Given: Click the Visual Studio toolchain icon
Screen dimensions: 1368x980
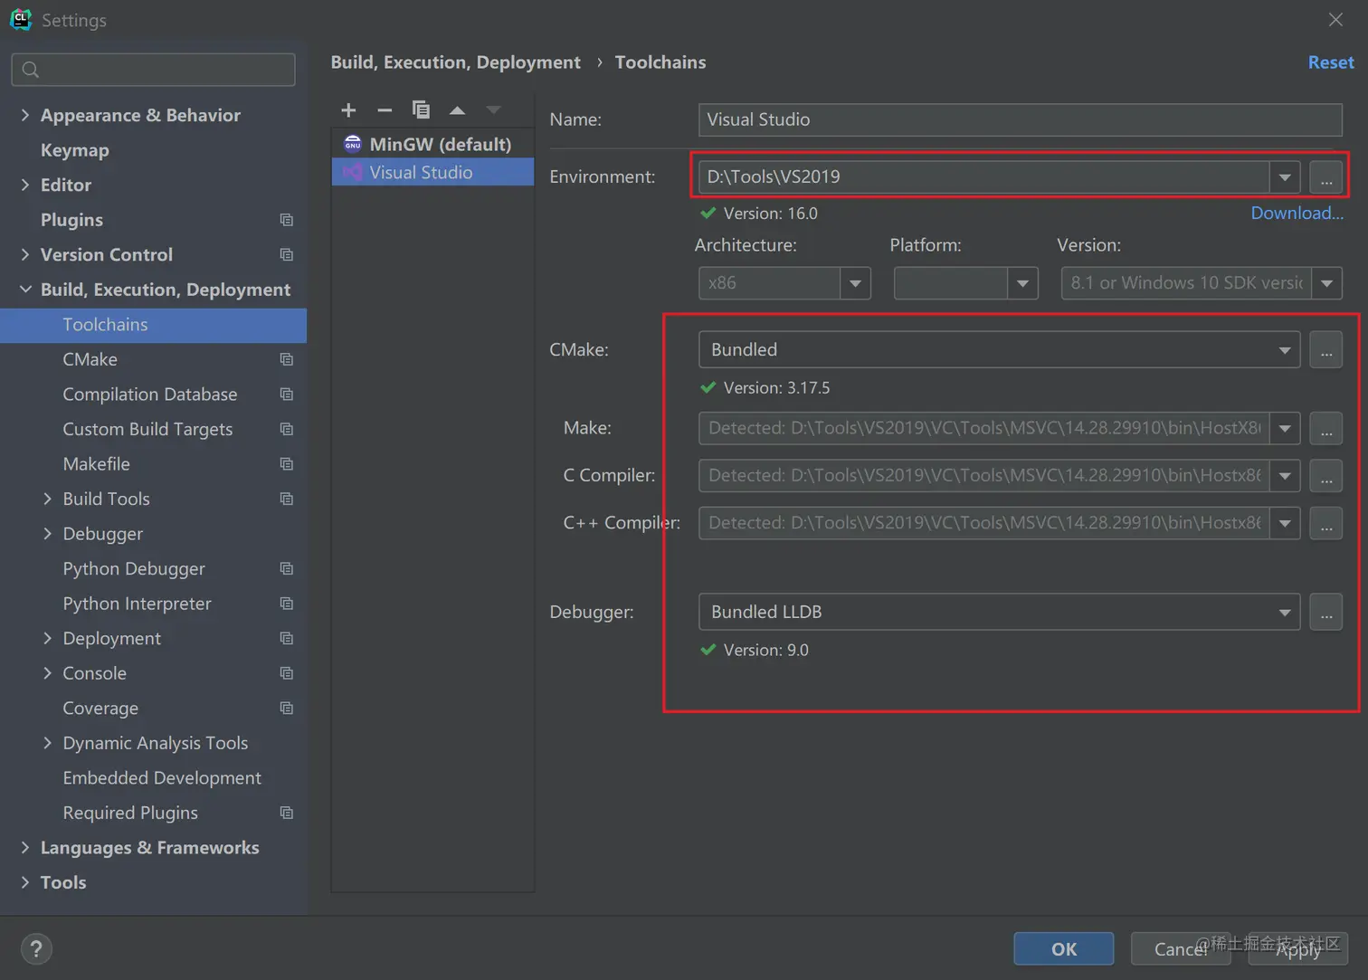Looking at the screenshot, I should pos(353,172).
